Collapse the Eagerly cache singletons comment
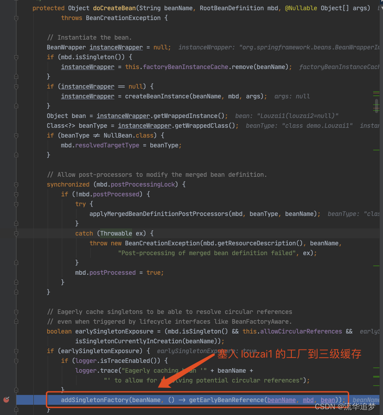 click(16, 312)
